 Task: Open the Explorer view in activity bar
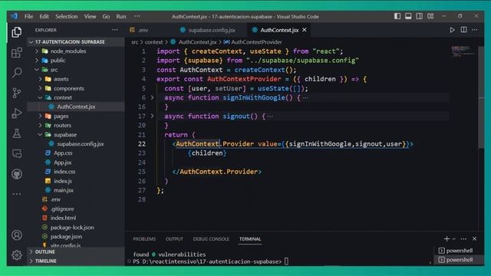point(17,32)
